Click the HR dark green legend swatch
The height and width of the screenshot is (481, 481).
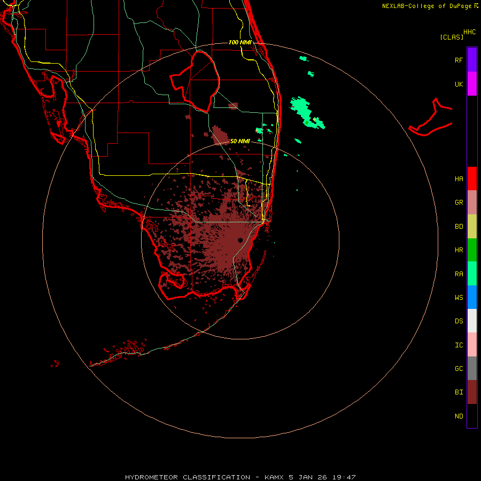point(472,250)
